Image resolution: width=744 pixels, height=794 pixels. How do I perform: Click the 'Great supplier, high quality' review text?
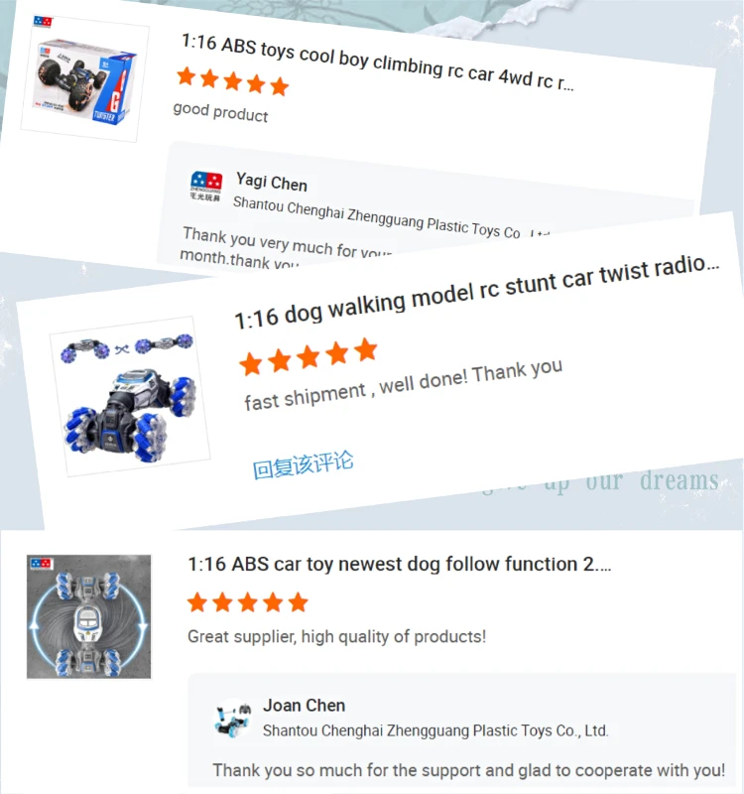336,636
